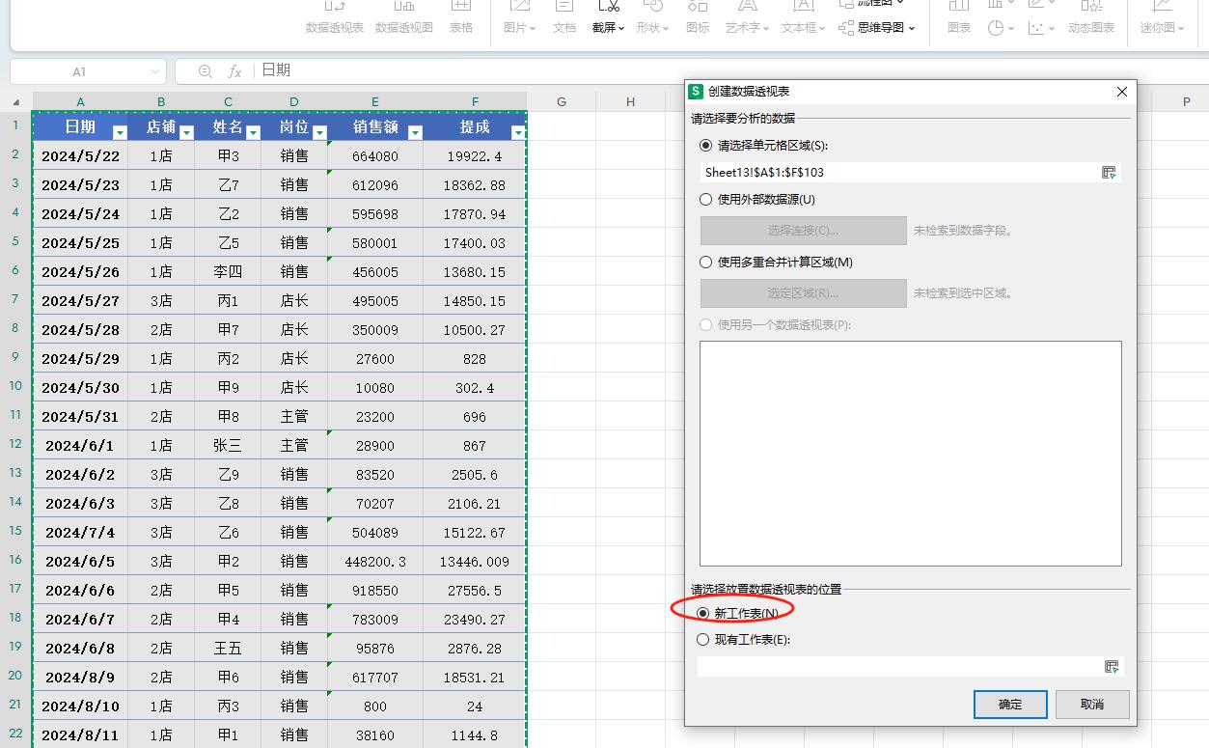Click the empty pivot table list box

click(x=910, y=453)
